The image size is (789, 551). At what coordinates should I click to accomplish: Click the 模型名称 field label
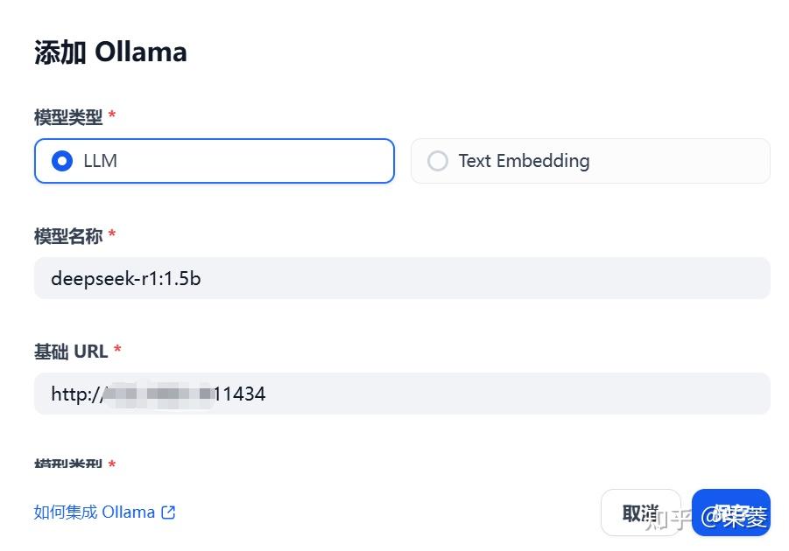click(68, 235)
